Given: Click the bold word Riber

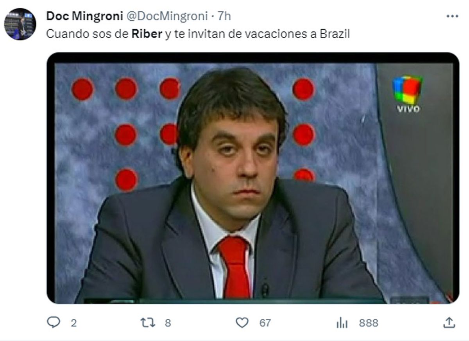Looking at the screenshot, I should [x=147, y=34].
